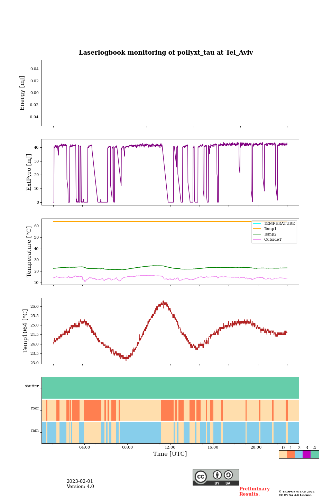Image resolution: width=332 pixels, height=498 pixels.
Task: Click the ExtPyro [mJ] axis label
Action: 29,172
